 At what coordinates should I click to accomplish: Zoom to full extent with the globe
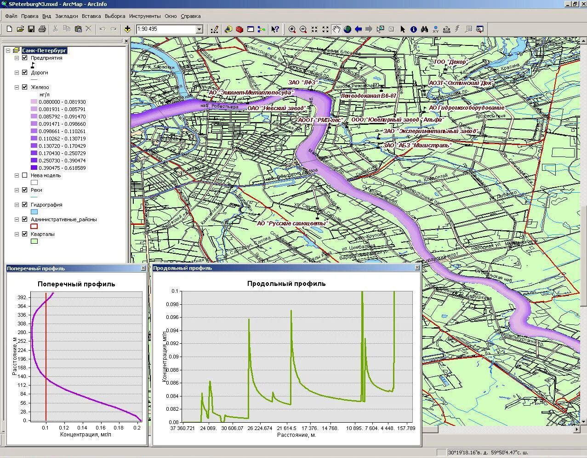[348, 29]
